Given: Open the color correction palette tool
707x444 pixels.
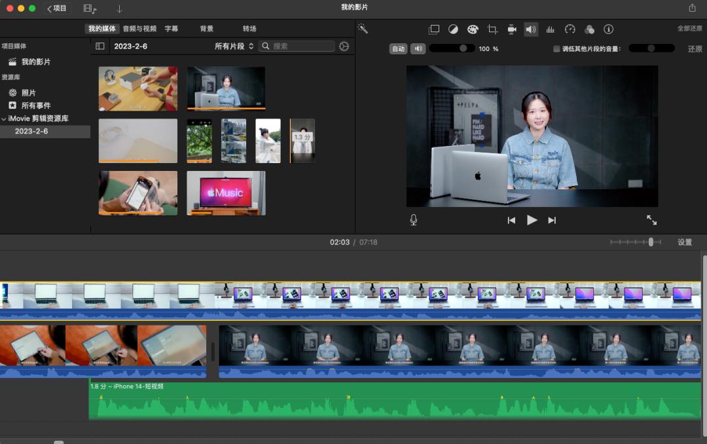Looking at the screenshot, I should 473,29.
